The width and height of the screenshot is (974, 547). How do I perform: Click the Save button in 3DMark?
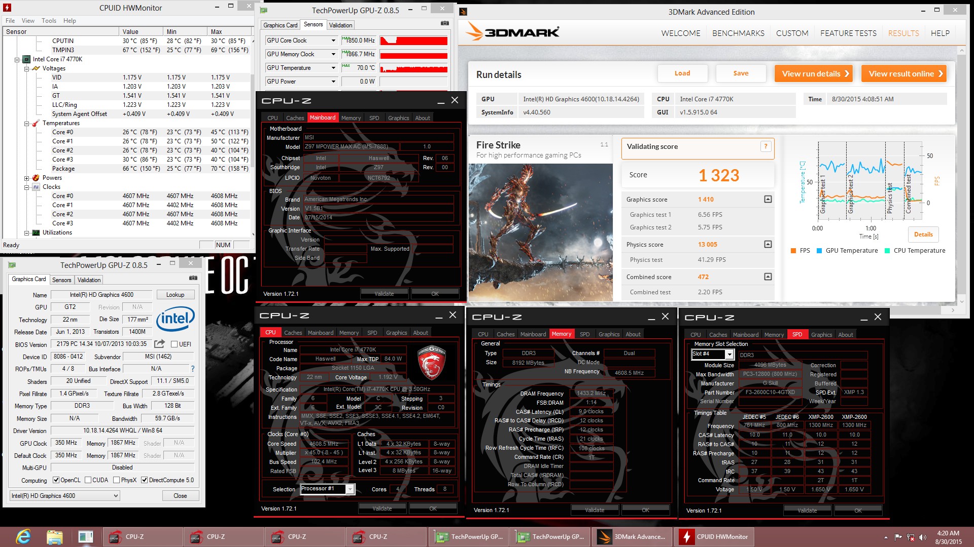click(x=741, y=73)
